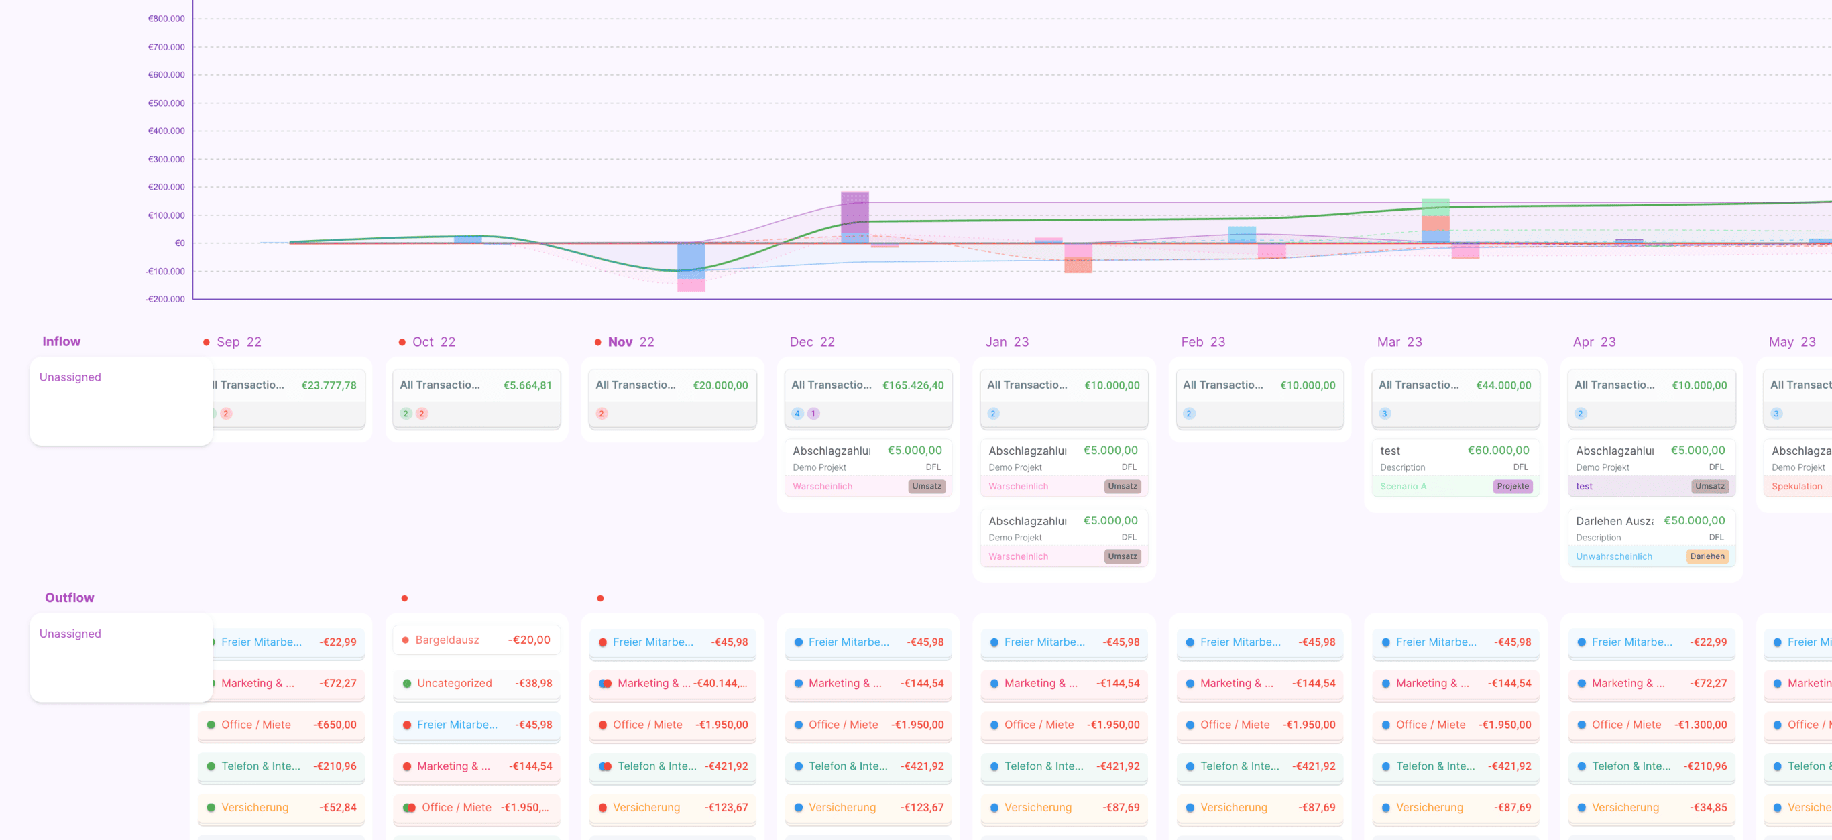Select the Nov 22 month header
Image resolution: width=1832 pixels, height=840 pixels.
630,342
